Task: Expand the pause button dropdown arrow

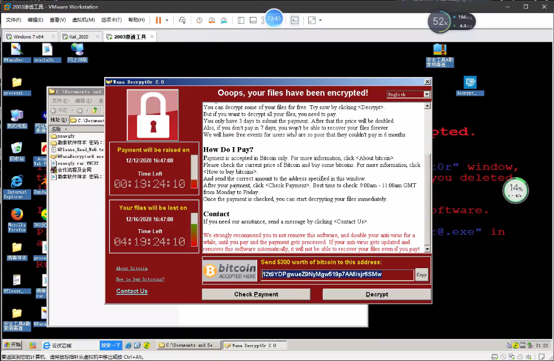Action: (x=167, y=20)
